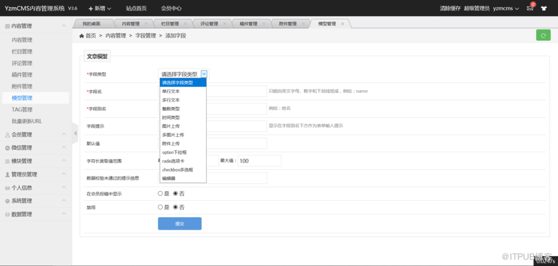Close the 评论管理 tab
Screen dimensions: 558x266
tap(224, 24)
